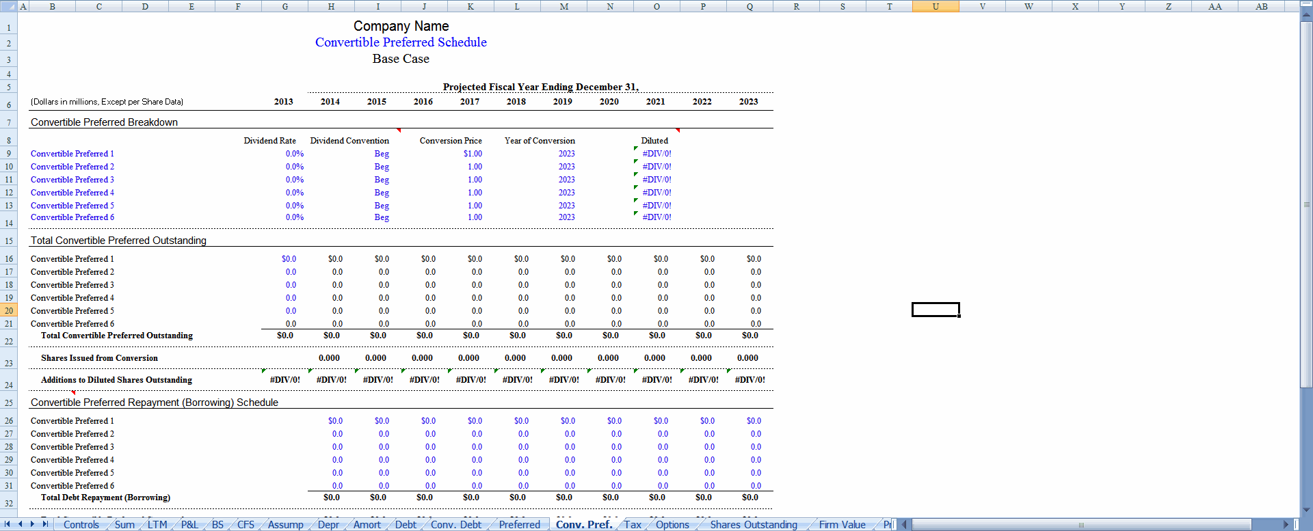This screenshot has width=1313, height=531.
Task: Click the Year of Conversion column label
Action: point(540,141)
